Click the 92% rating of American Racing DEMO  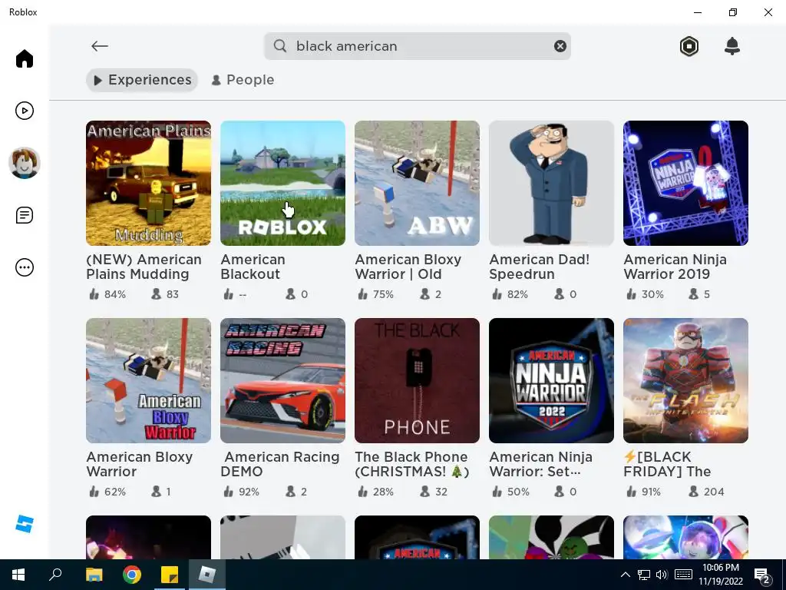242,492
